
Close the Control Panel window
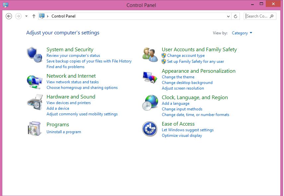click(x=273, y=4)
